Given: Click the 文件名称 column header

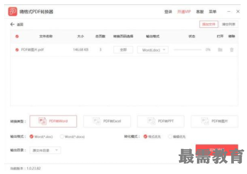Looking at the screenshot, I should 46,36.
